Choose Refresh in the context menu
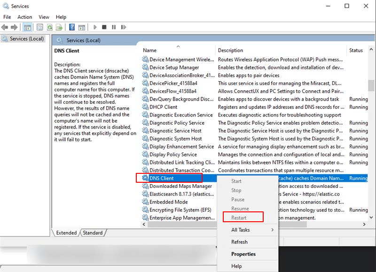 click(248, 242)
